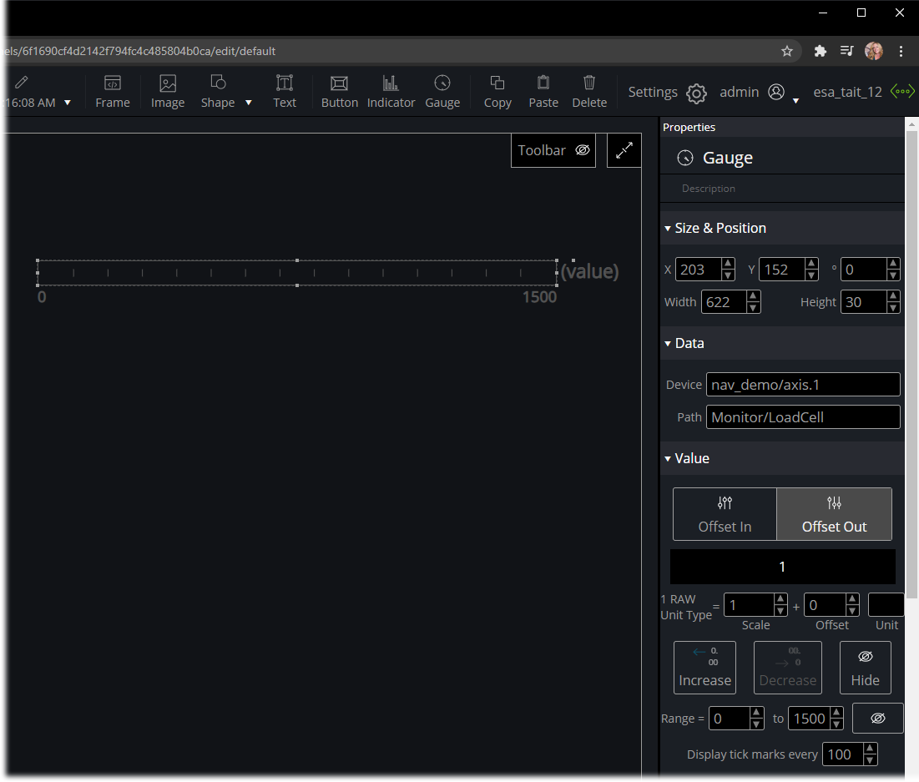Click the Range maximum field 1500
This screenshot has height=782, width=919.
[x=810, y=718]
